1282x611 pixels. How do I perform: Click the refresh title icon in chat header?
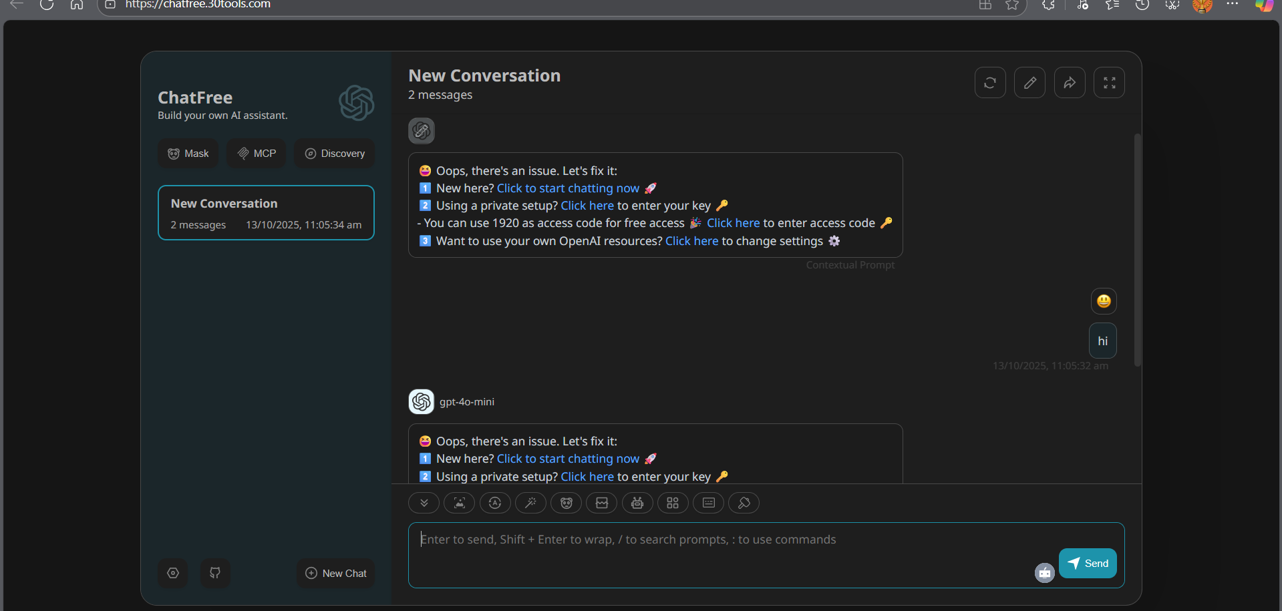pyautogui.click(x=989, y=83)
